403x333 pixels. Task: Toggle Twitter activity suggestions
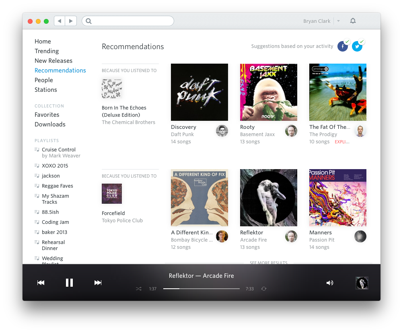357,46
